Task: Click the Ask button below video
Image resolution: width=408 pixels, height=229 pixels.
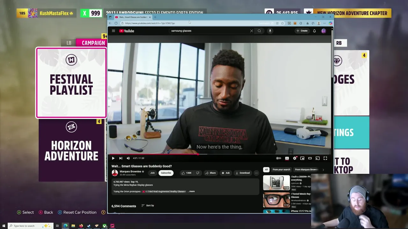Action: tap(225, 173)
